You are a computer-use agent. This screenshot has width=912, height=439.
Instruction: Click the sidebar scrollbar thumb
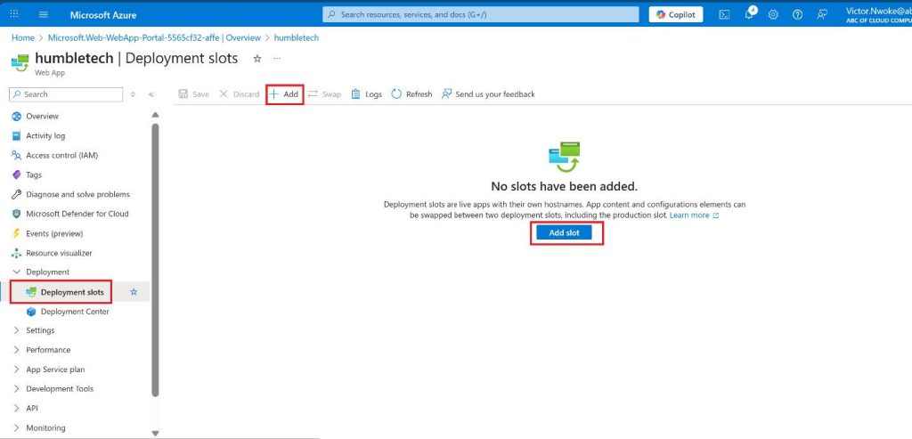tap(155, 259)
